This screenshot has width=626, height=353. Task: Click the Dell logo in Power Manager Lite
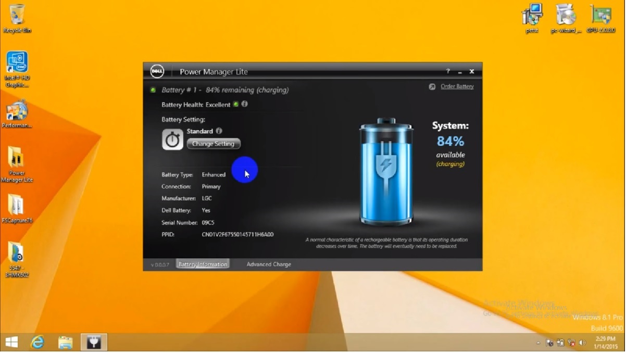[157, 71]
